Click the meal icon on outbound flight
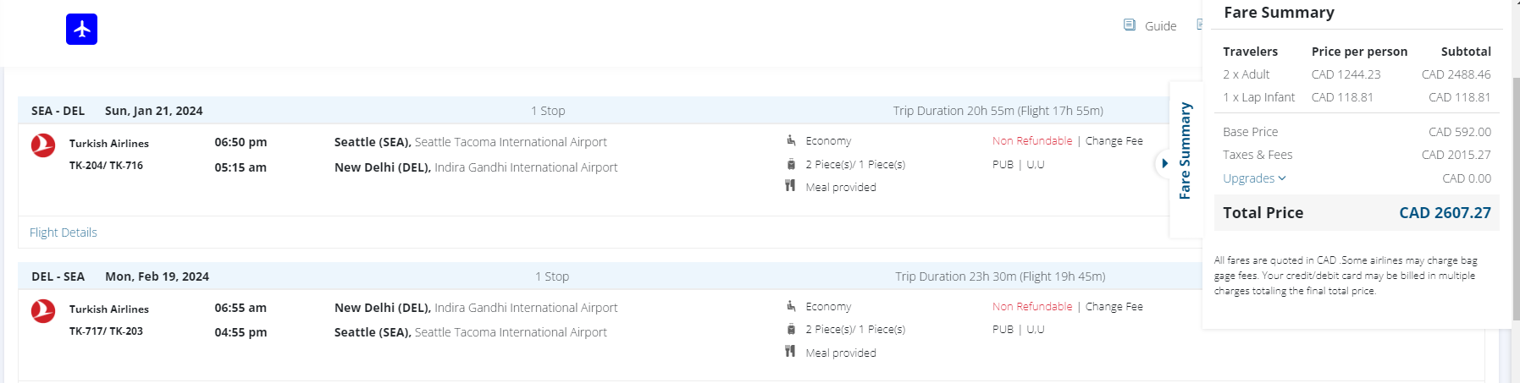This screenshot has height=383, width=1520. coord(790,186)
